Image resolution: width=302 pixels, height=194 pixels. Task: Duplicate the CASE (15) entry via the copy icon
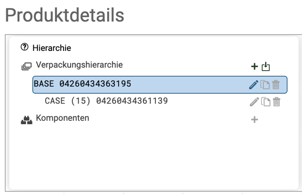(266, 102)
